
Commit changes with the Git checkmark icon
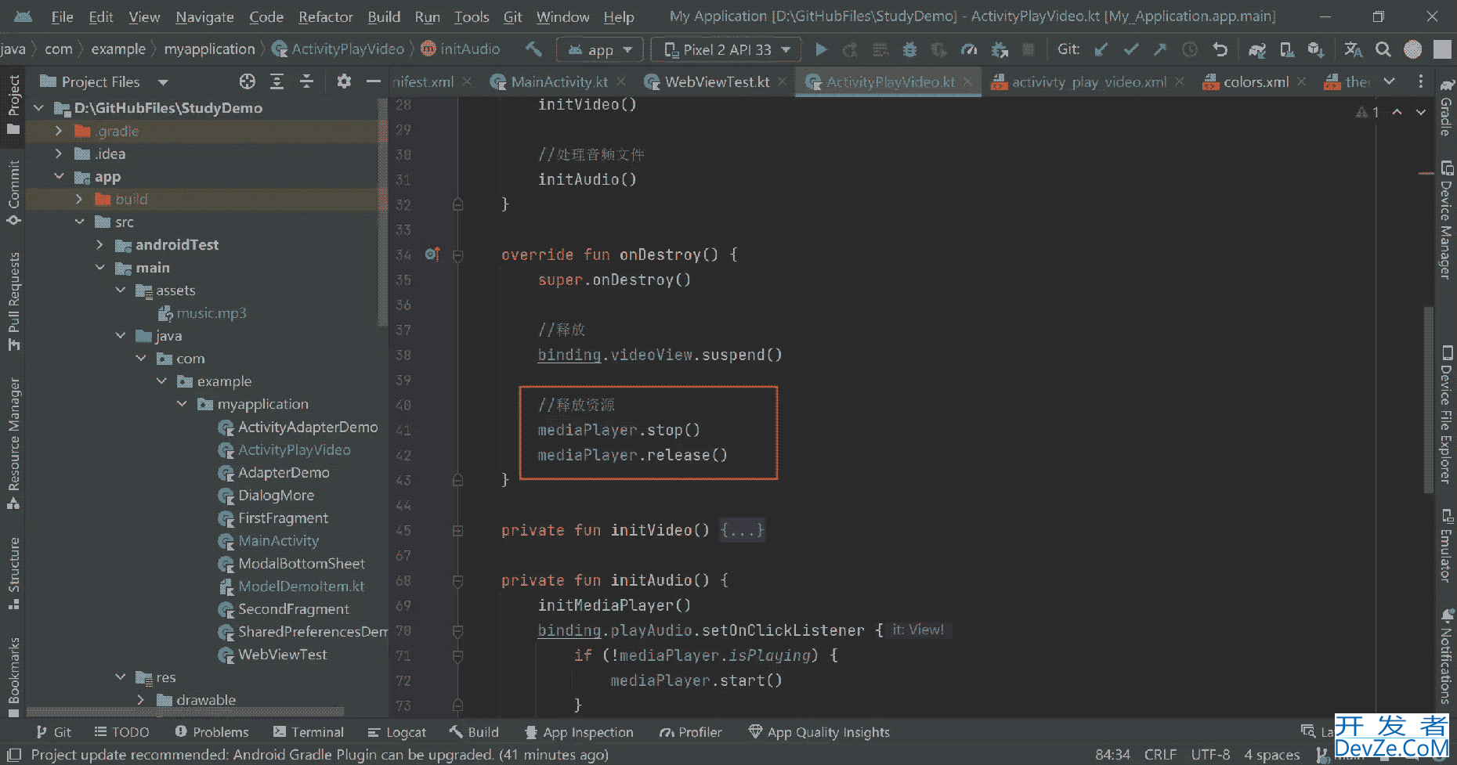[1130, 49]
